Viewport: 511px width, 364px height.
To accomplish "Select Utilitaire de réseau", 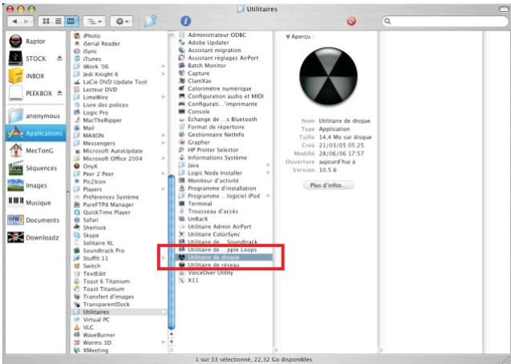I will [225, 265].
